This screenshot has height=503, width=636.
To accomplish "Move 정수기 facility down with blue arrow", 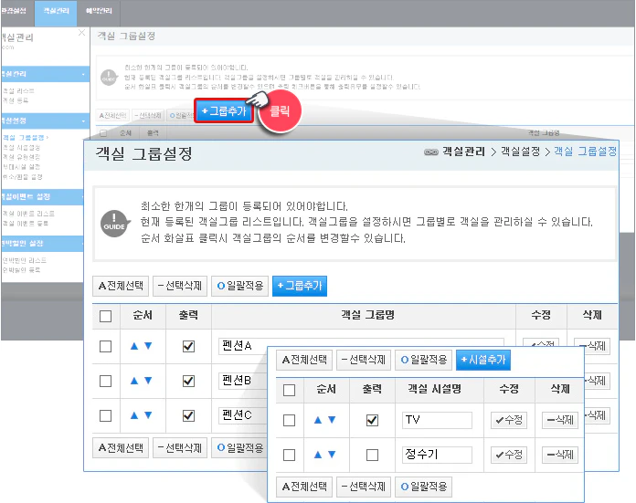I will [332, 455].
